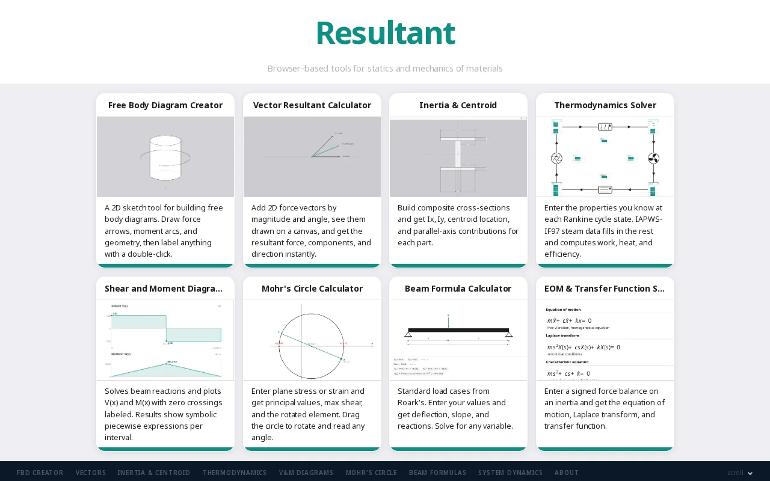Go to Vectors in footer nav
Screen dimensions: 770x481
(x=91, y=473)
